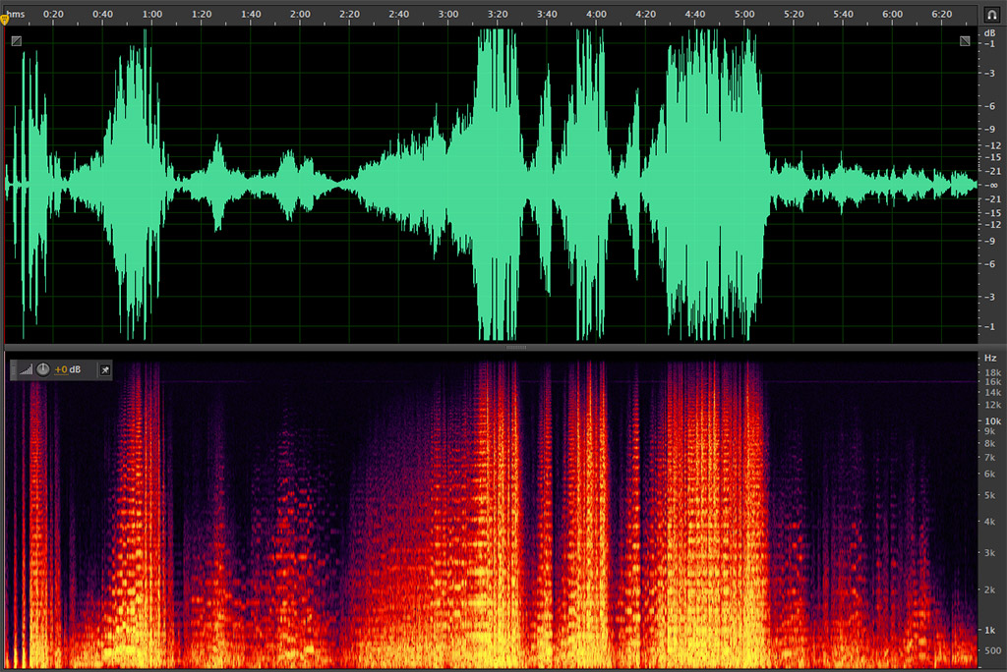Toggle the snapping magnet icon
1007x672 pixels.
[991, 14]
